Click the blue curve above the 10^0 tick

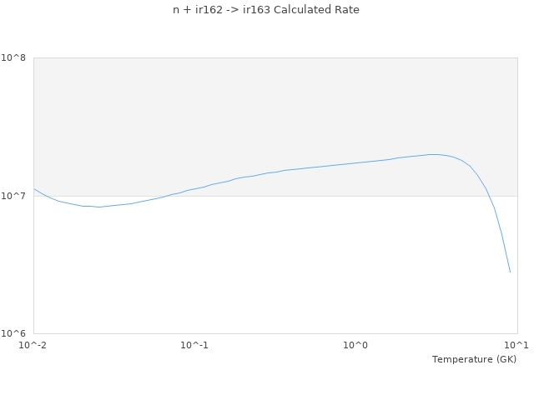pyautogui.click(x=356, y=162)
